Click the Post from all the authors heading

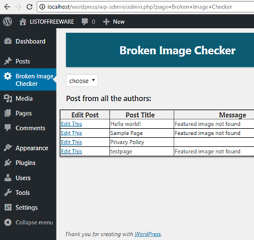click(x=108, y=98)
